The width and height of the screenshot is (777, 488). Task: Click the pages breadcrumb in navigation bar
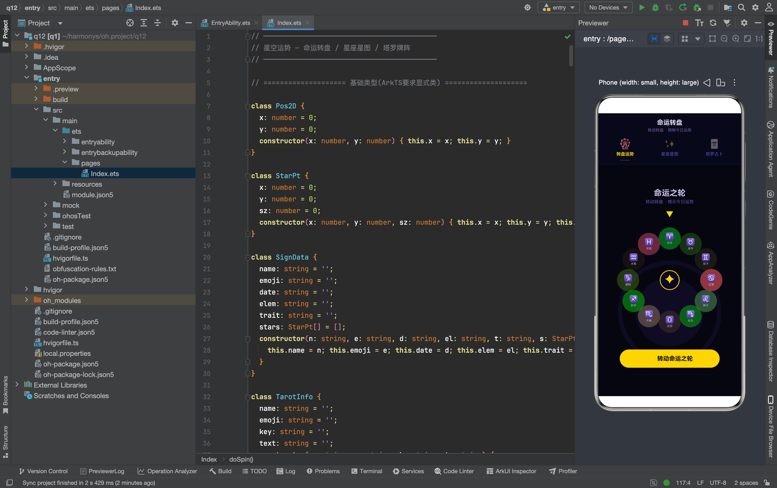click(x=110, y=8)
